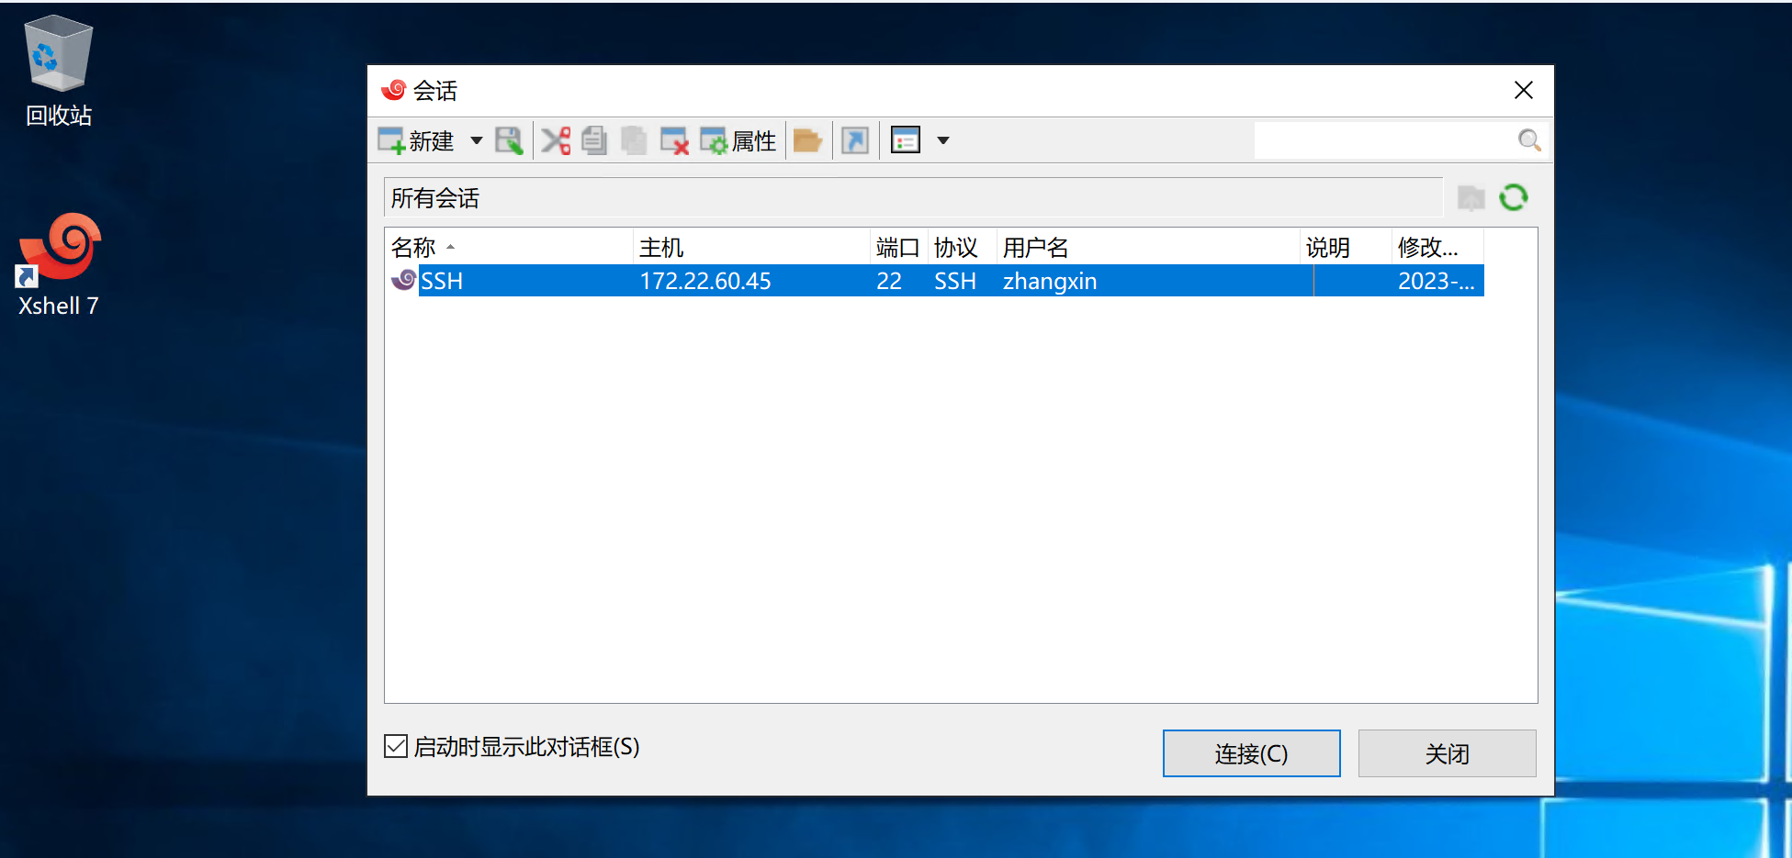Toggle 启动时显示此对话框 checkbox
This screenshot has height=858, width=1792.
[x=396, y=747]
